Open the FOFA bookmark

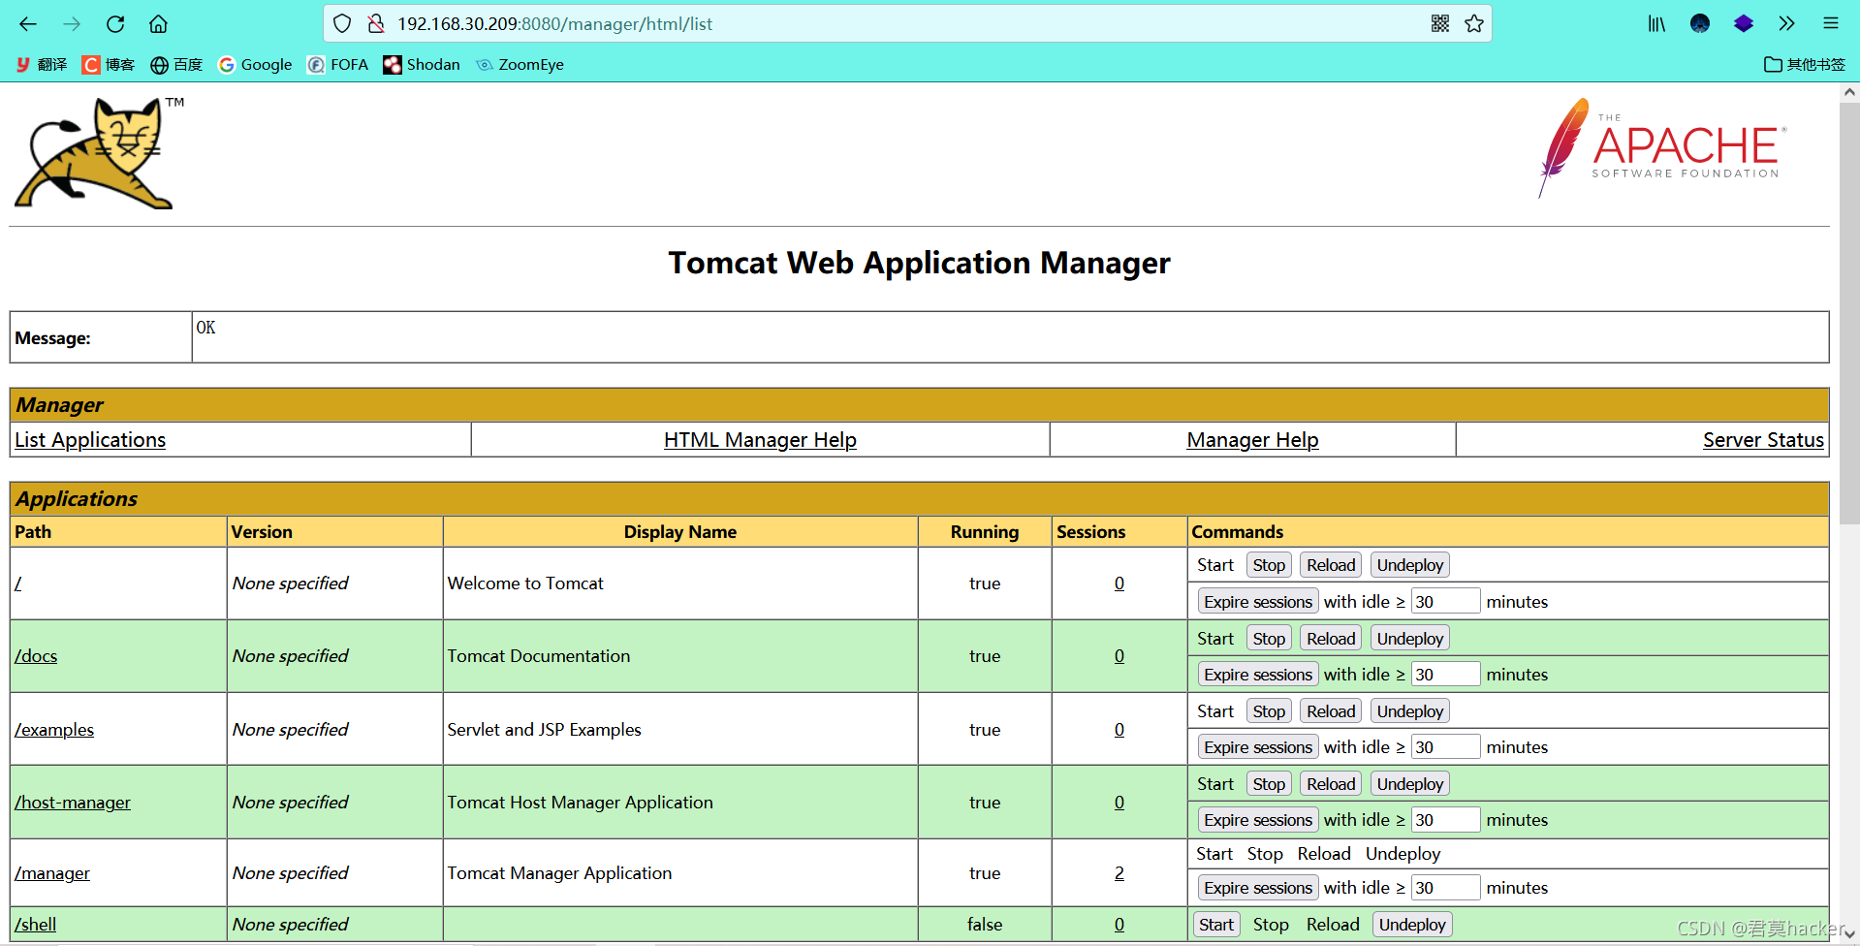coord(337,64)
